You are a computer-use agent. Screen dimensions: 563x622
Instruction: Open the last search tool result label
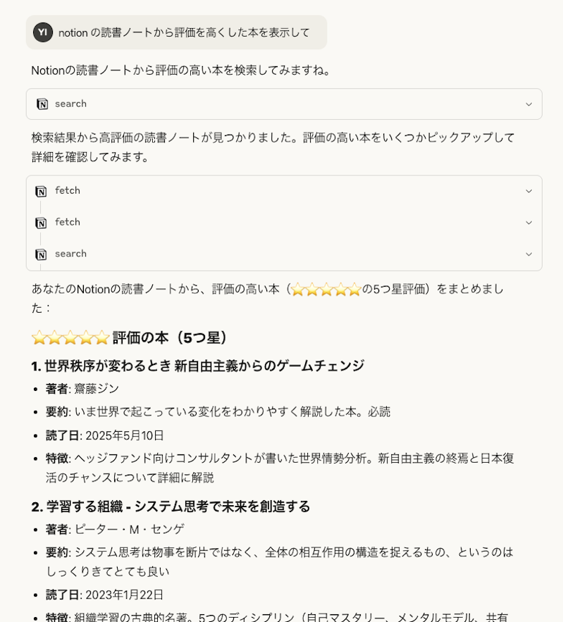tap(70, 254)
